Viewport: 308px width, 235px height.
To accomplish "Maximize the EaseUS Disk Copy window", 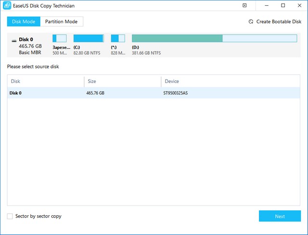I will pos(283,5).
